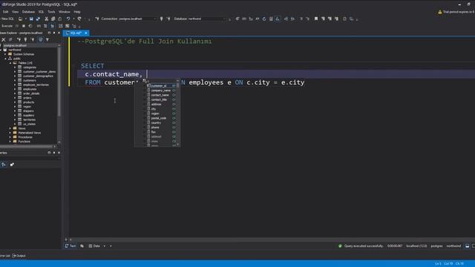Select the suppliers table
Screen dimensions: 475x267
click(x=29, y=116)
